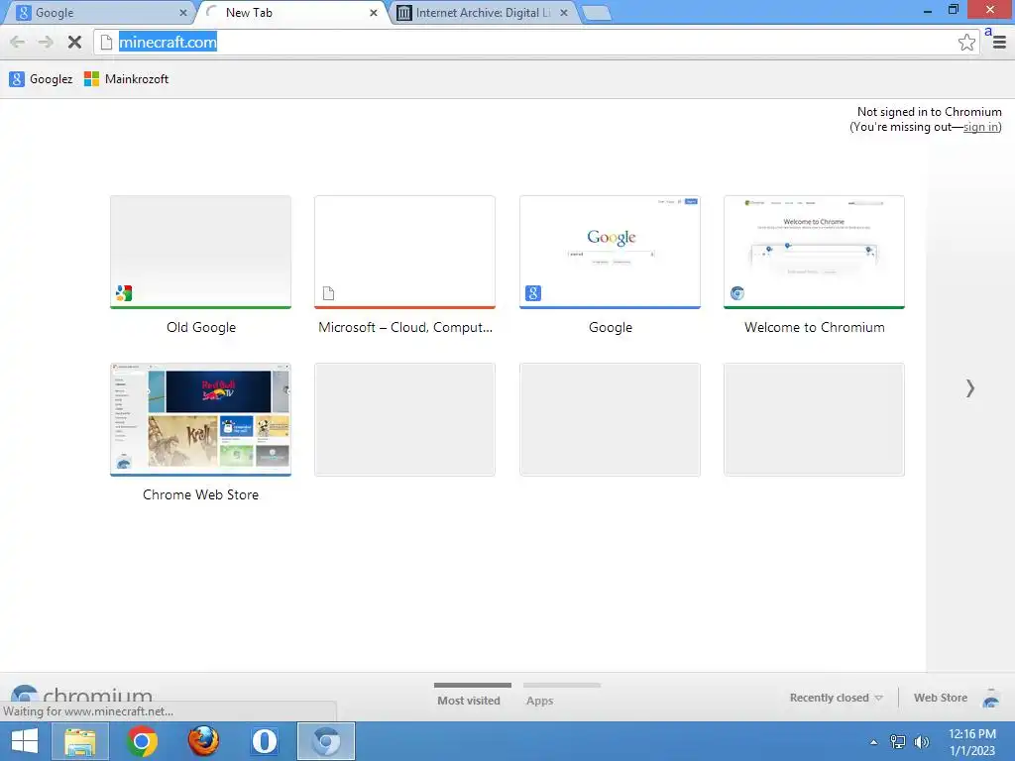
Task: Open the volume tray icon
Action: pyautogui.click(x=921, y=742)
